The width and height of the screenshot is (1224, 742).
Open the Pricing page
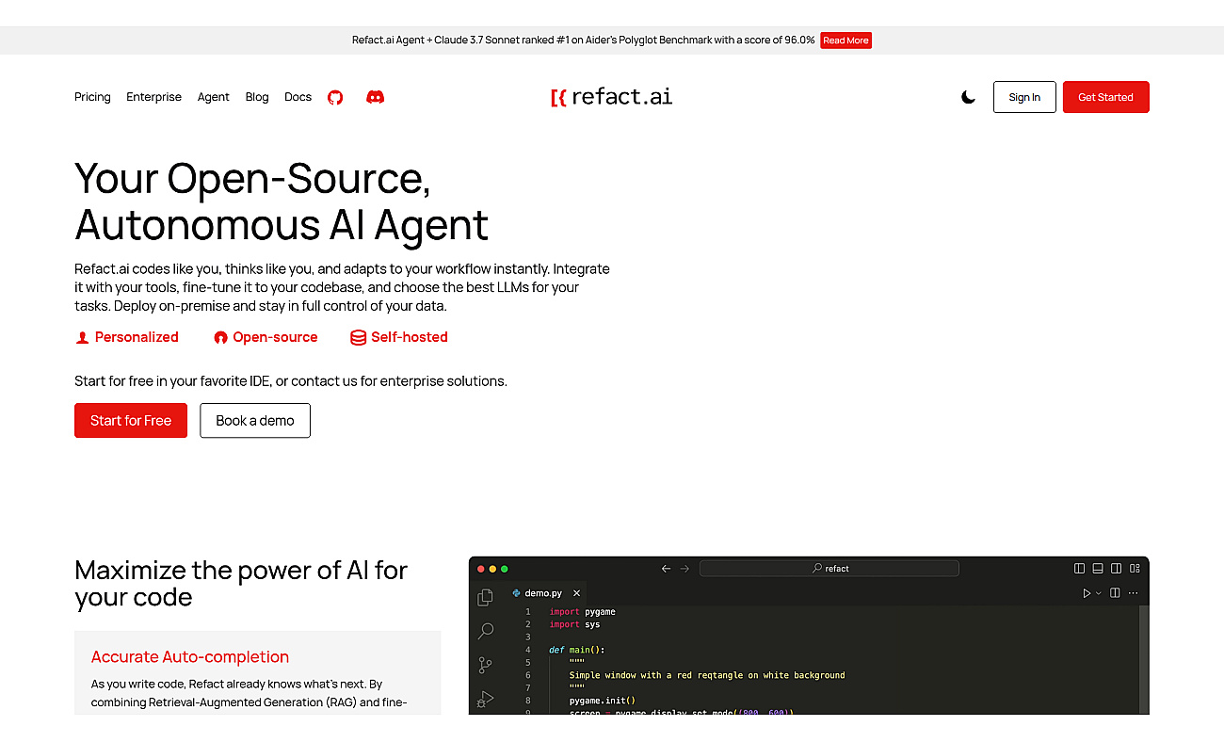pos(92,97)
